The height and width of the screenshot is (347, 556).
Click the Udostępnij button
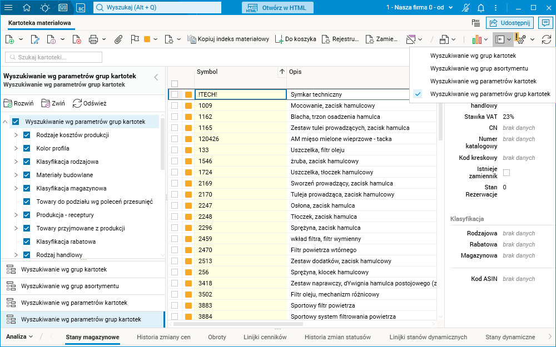[510, 23]
